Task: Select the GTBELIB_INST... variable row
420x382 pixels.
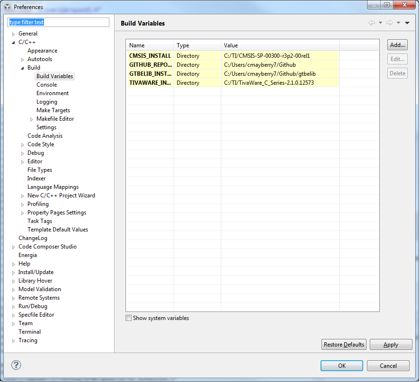Action: coord(232,74)
